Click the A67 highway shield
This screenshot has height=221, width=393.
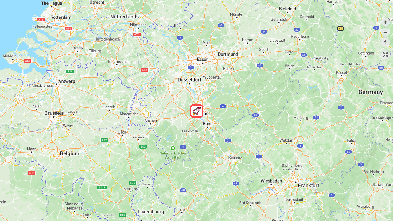pyautogui.click(x=145, y=70)
